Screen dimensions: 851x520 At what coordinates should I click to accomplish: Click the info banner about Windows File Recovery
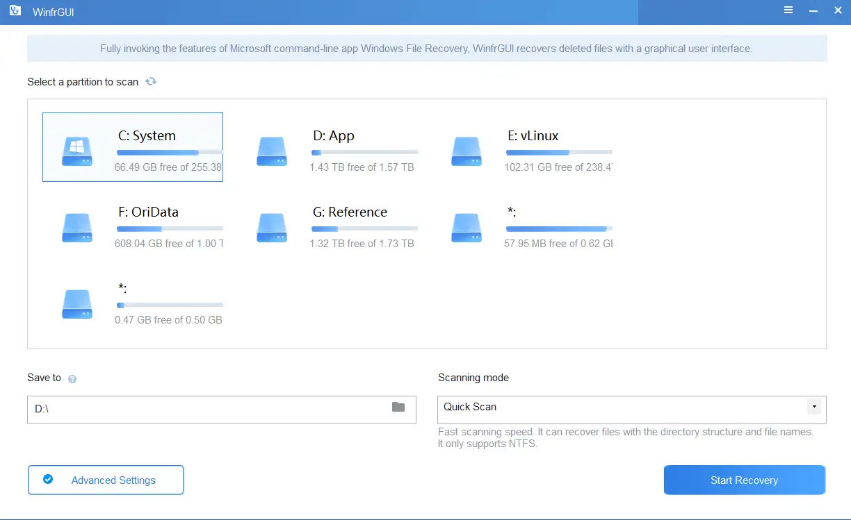pyautogui.click(x=427, y=49)
